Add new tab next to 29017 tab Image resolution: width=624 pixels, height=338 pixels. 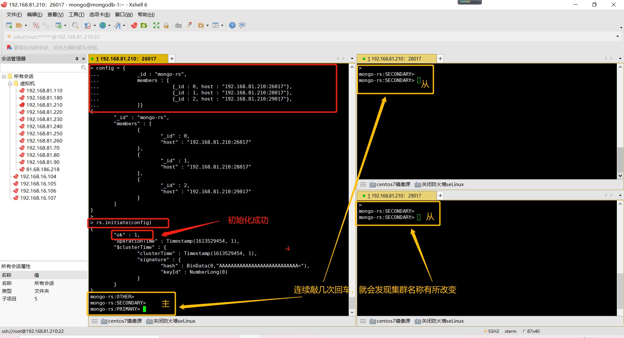440,196
